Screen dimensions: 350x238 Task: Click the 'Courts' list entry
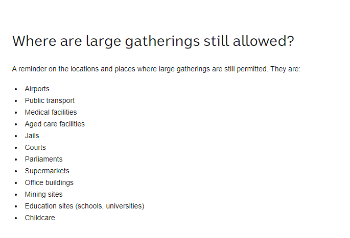[x=35, y=147]
